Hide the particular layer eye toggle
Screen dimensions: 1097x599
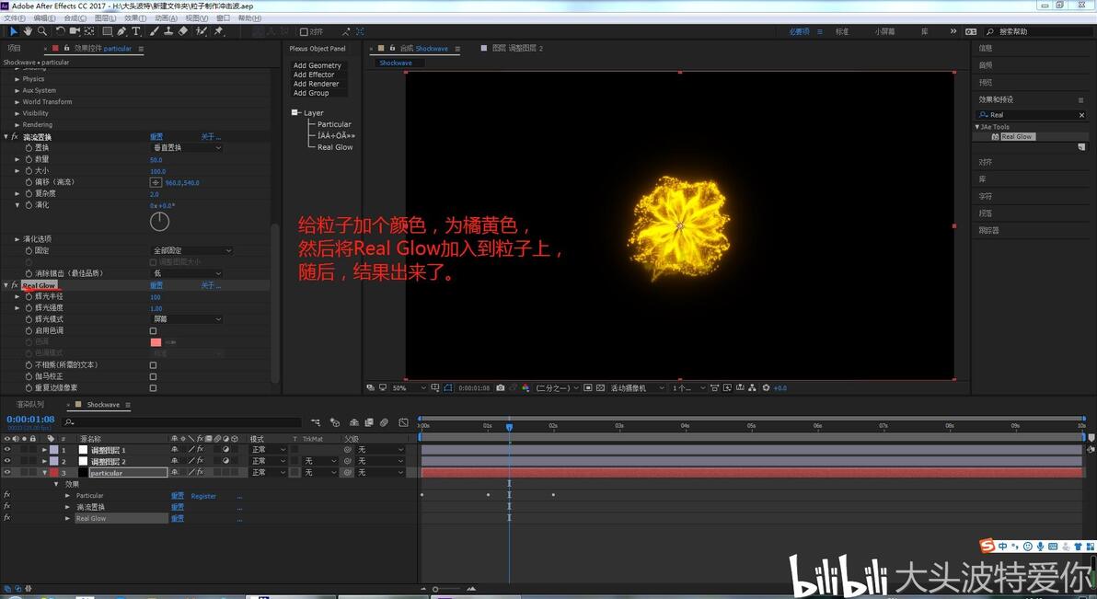pos(7,472)
